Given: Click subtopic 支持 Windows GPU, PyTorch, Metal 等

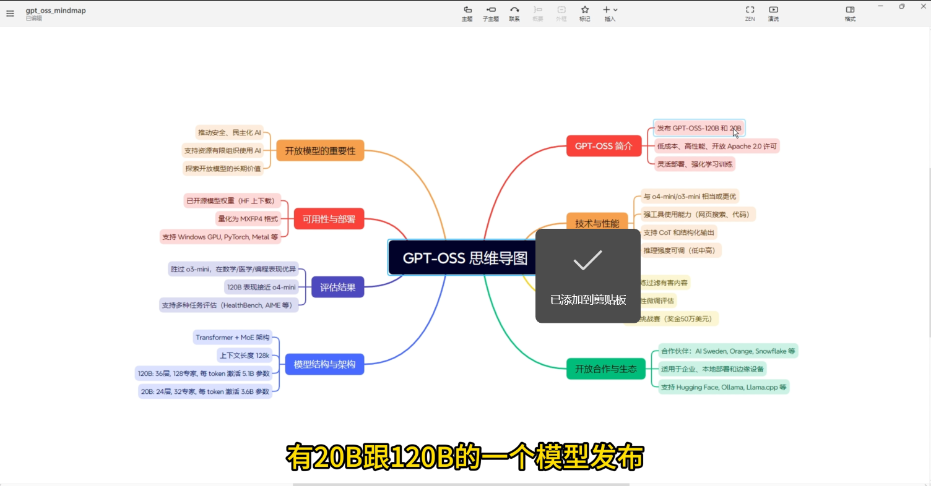Looking at the screenshot, I should coord(220,236).
